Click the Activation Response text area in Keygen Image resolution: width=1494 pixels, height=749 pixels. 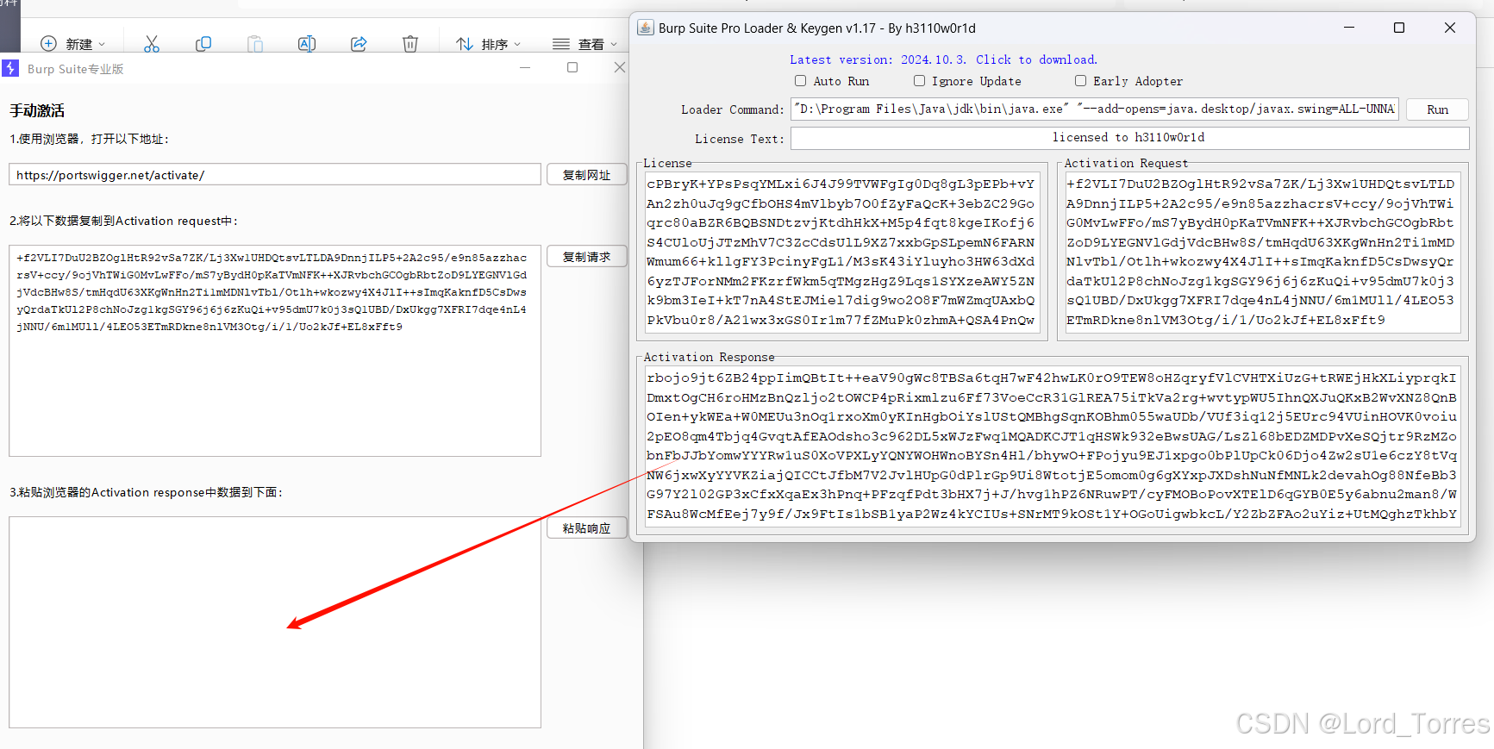[1053, 446]
